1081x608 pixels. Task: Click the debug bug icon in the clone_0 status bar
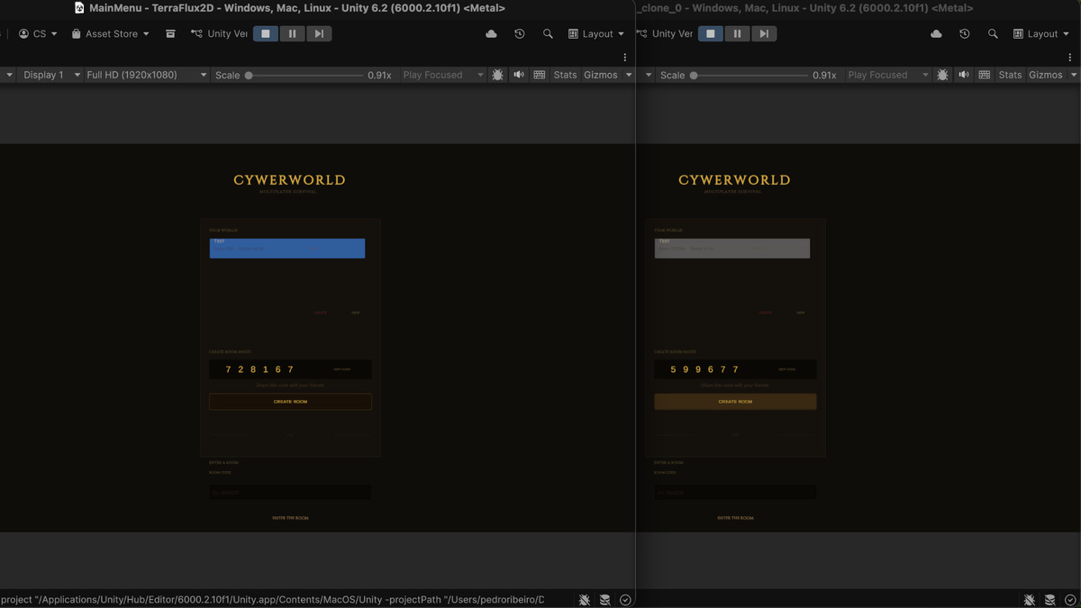pyautogui.click(x=1030, y=600)
